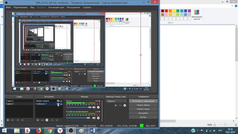Screen dimensions: 238x134
Task: Click Начать запись button
Action: (143, 105)
